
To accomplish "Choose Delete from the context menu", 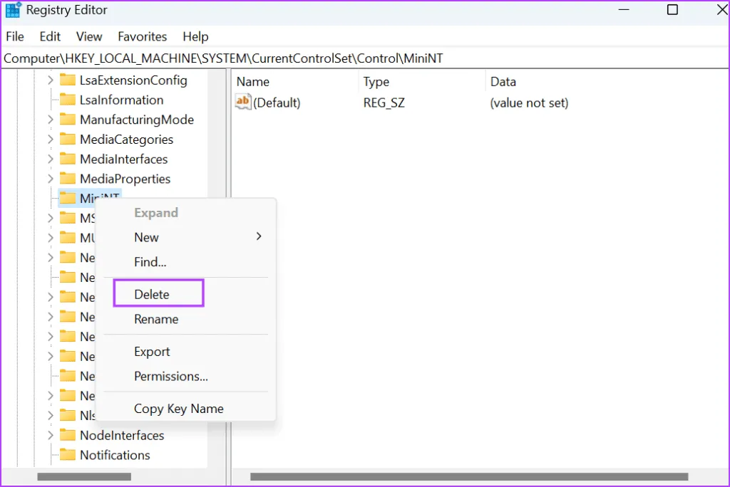I will click(x=152, y=294).
